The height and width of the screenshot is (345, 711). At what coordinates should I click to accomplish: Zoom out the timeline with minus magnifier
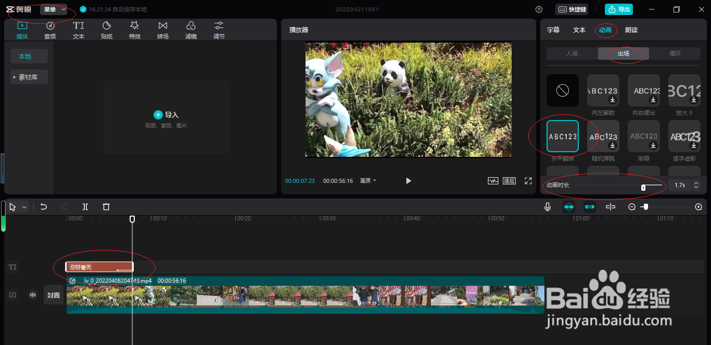tap(632, 207)
